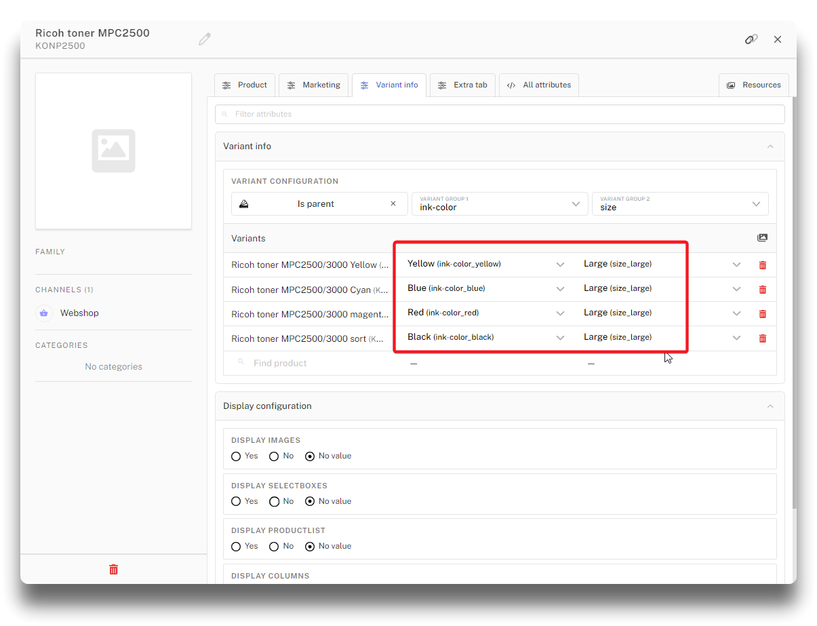Click the Webshop channel entry

79,313
